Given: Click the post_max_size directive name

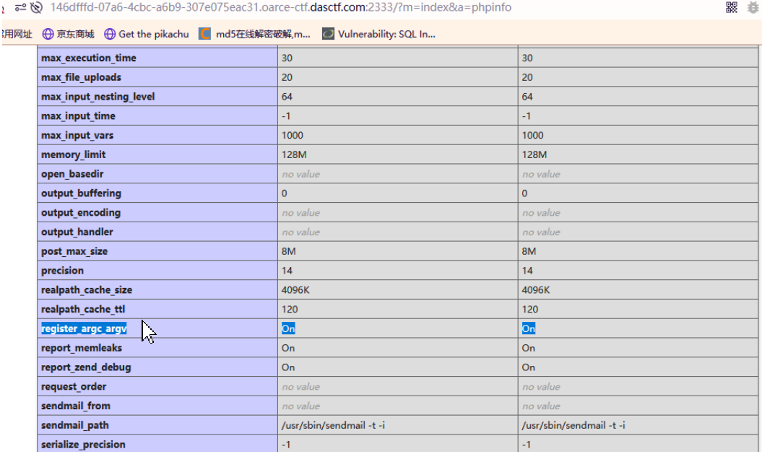Looking at the screenshot, I should (74, 251).
